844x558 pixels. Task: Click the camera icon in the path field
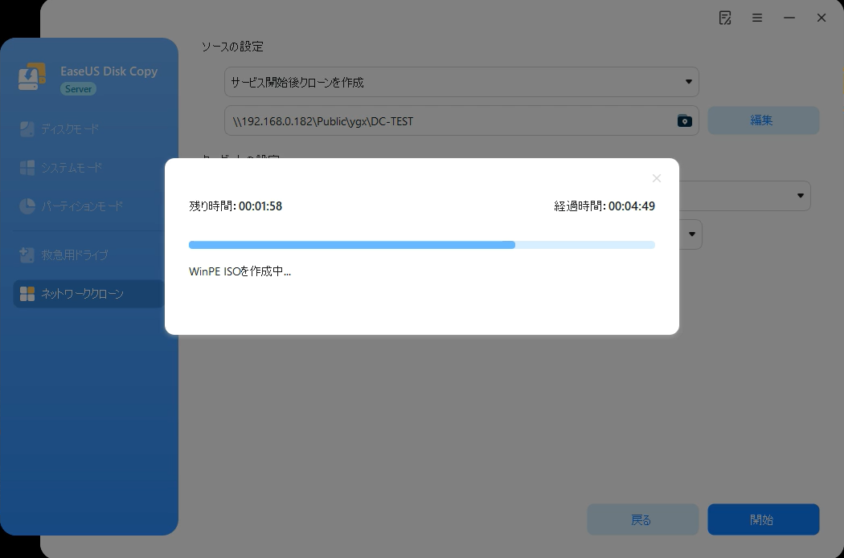click(x=684, y=120)
